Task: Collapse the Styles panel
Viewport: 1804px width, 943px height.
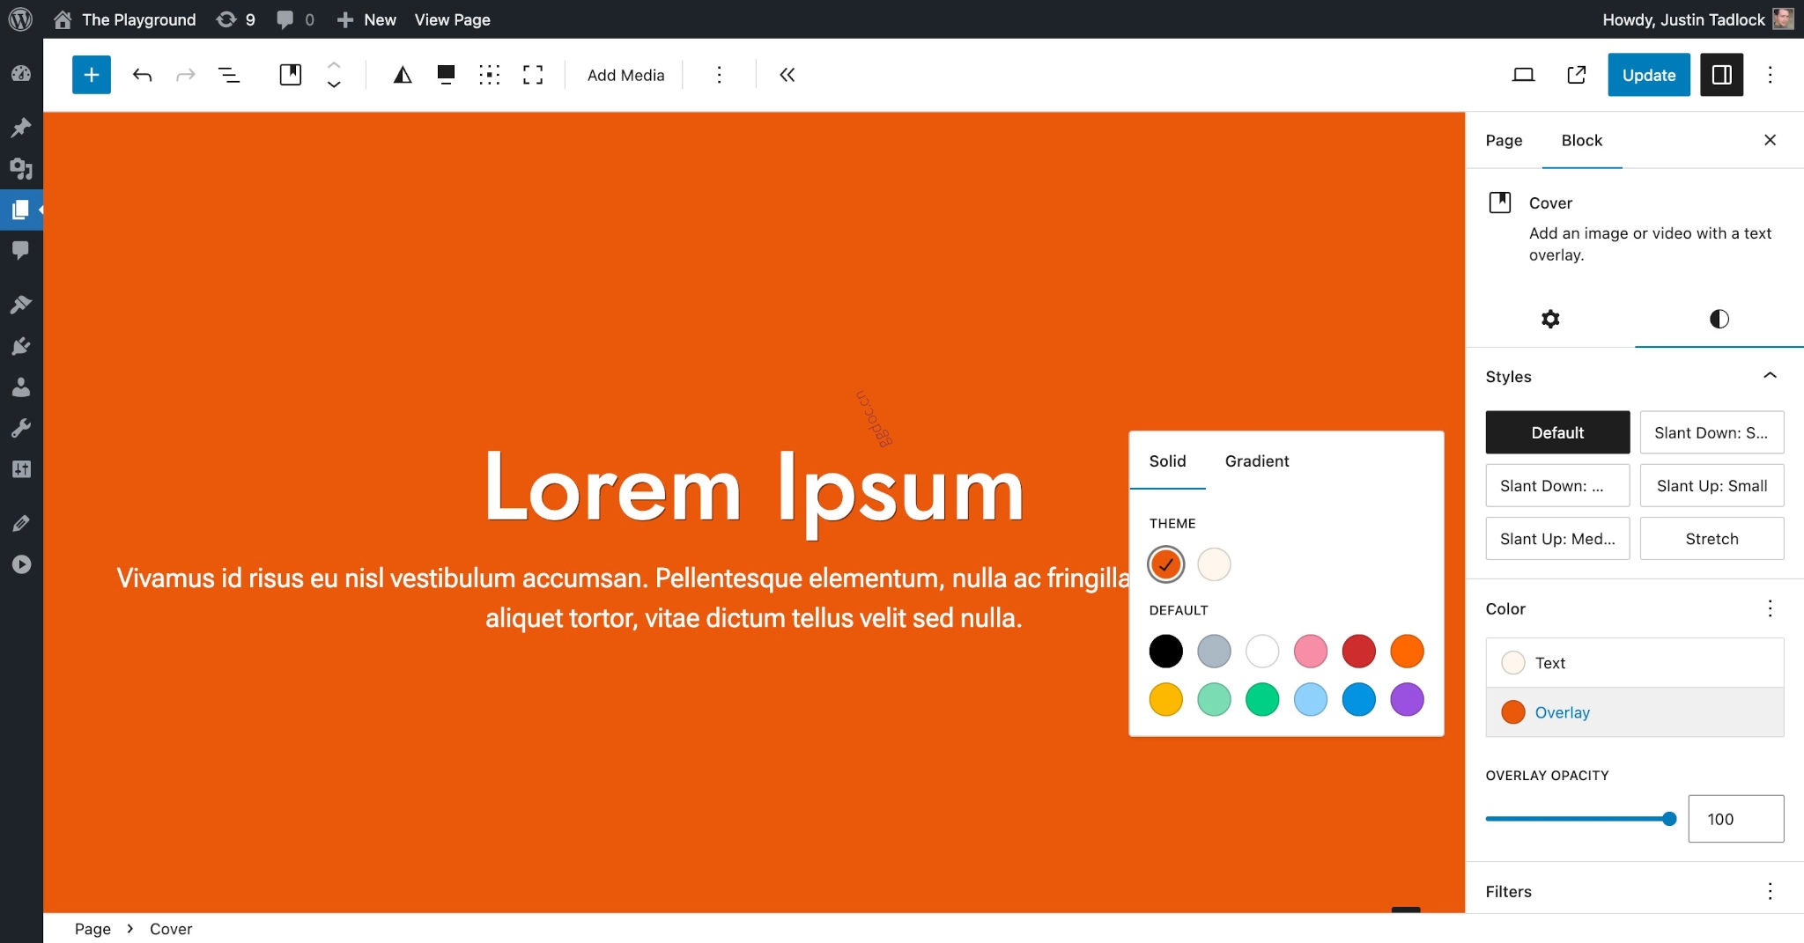Action: (x=1770, y=376)
